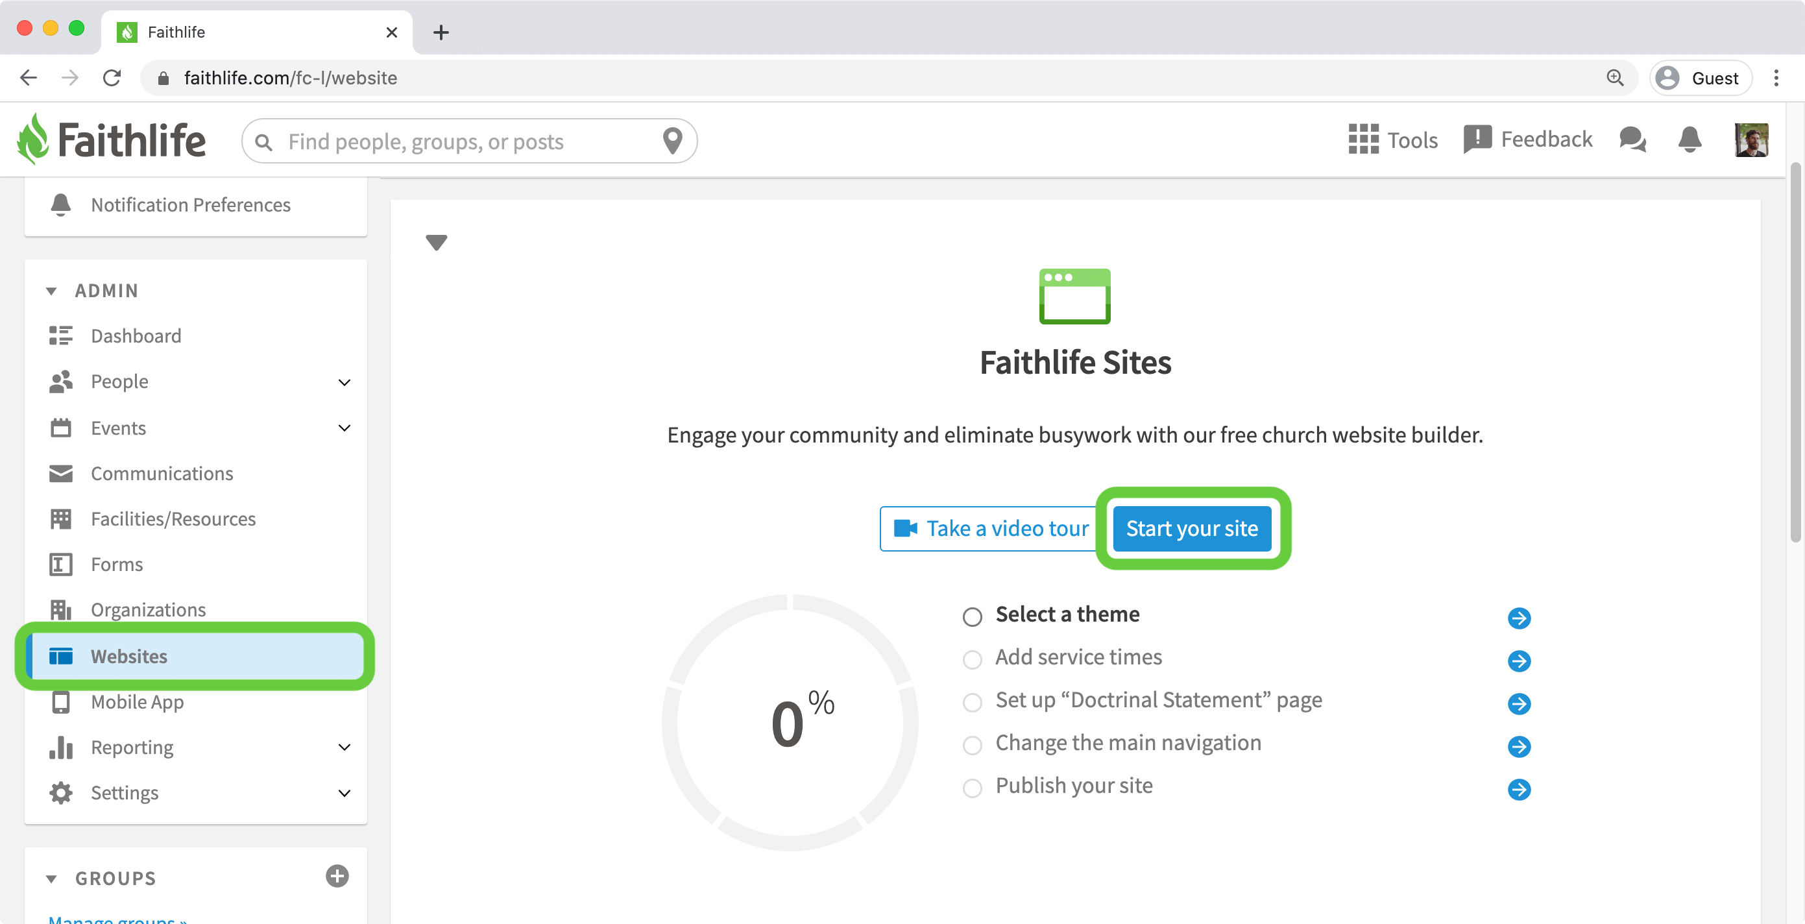Click Add service times step text
Image resolution: width=1805 pixels, height=924 pixels.
(1078, 657)
